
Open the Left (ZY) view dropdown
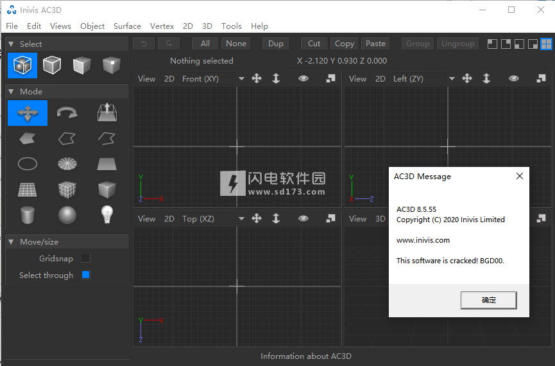click(452, 78)
